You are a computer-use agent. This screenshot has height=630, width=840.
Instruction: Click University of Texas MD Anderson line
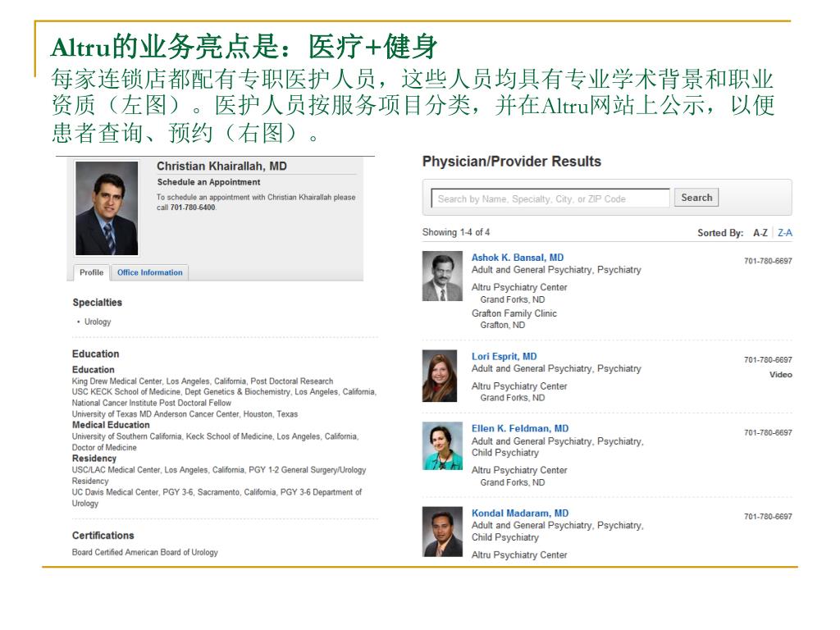point(185,414)
